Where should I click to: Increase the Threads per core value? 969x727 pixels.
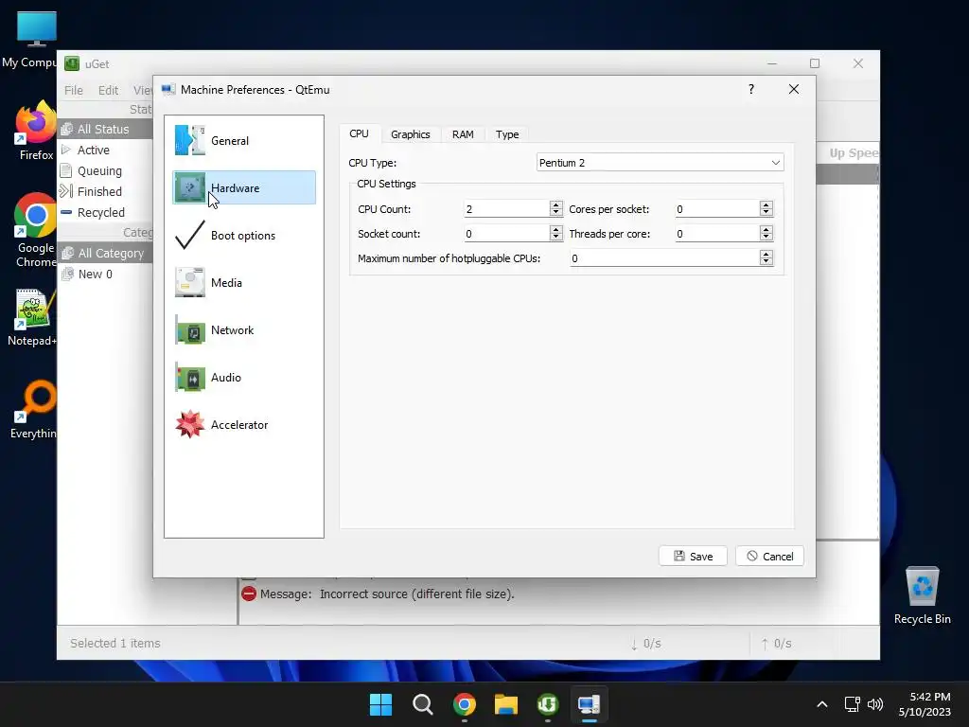point(766,229)
